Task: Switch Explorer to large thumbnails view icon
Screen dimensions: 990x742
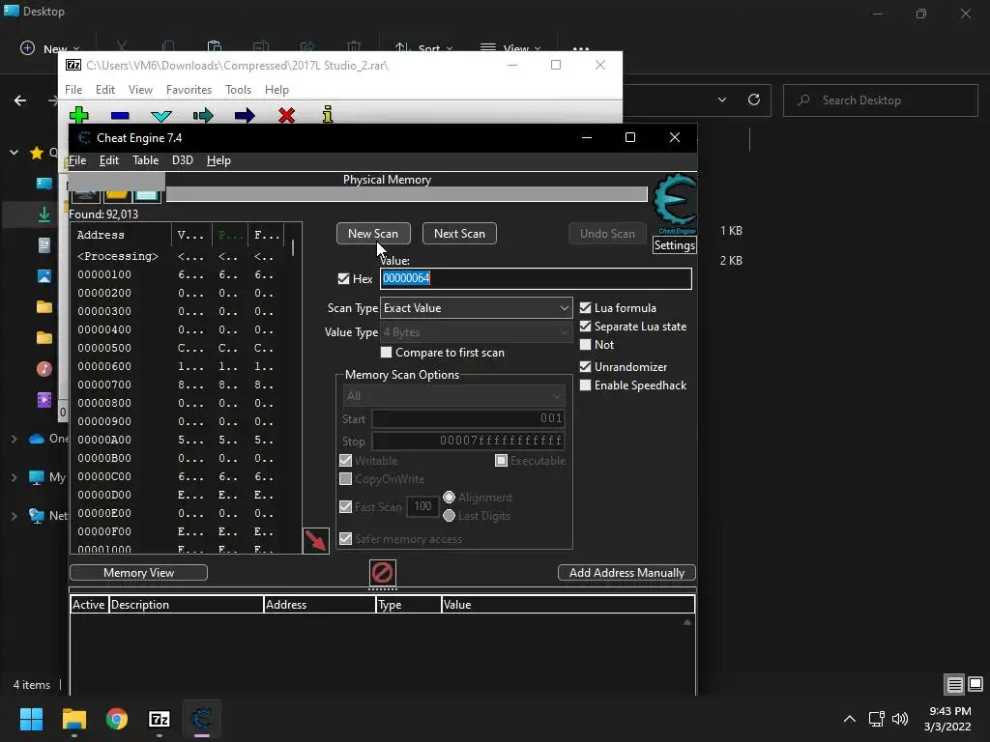Action: (975, 684)
